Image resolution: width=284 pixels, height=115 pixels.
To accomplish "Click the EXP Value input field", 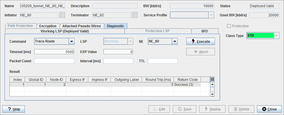I will (x=118, y=52).
